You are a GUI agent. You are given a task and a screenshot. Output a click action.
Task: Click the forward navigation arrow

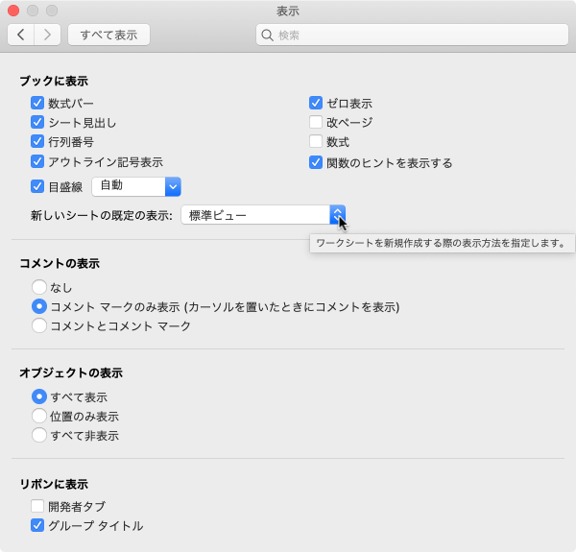click(x=48, y=35)
